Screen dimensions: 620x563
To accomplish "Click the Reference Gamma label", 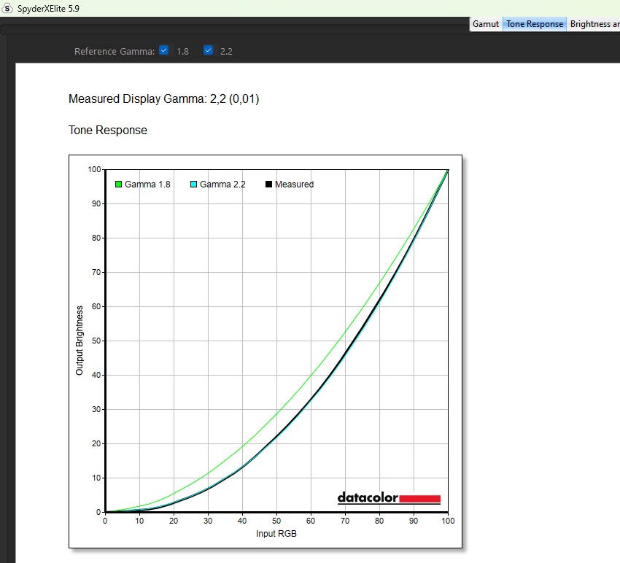I will click(115, 51).
